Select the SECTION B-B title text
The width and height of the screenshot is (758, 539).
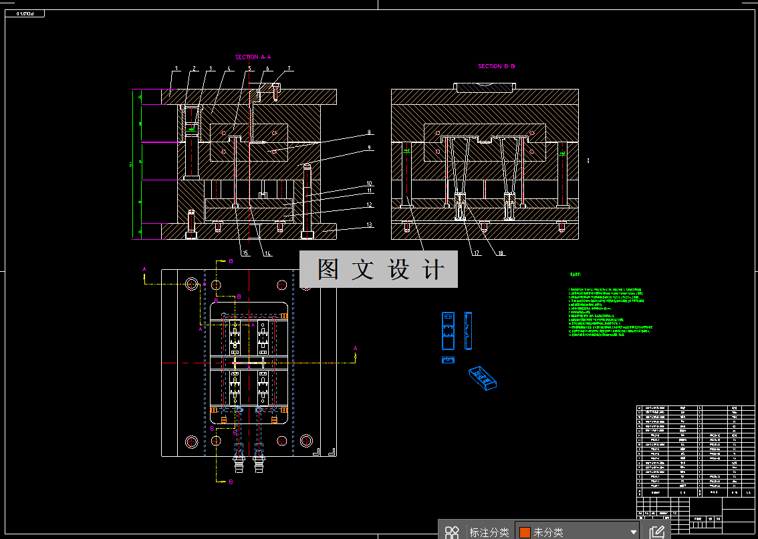click(x=497, y=66)
